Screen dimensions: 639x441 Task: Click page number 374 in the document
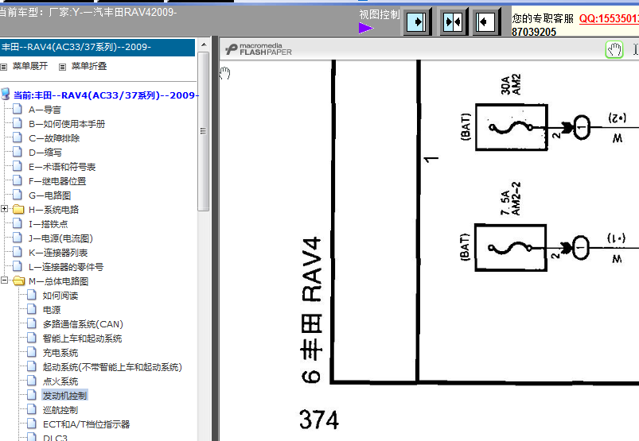319,420
